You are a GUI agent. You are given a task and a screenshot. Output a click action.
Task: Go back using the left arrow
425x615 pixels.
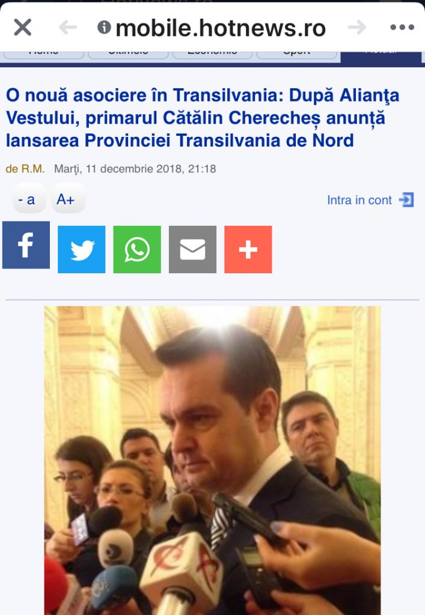[x=68, y=28]
